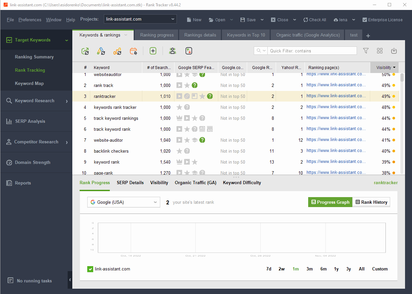Open the Projects dropdown link-assistant.com
The height and width of the screenshot is (294, 412).
tap(140, 19)
